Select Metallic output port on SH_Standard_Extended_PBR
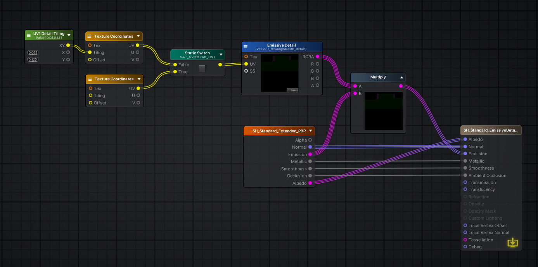538x267 pixels. click(x=310, y=161)
